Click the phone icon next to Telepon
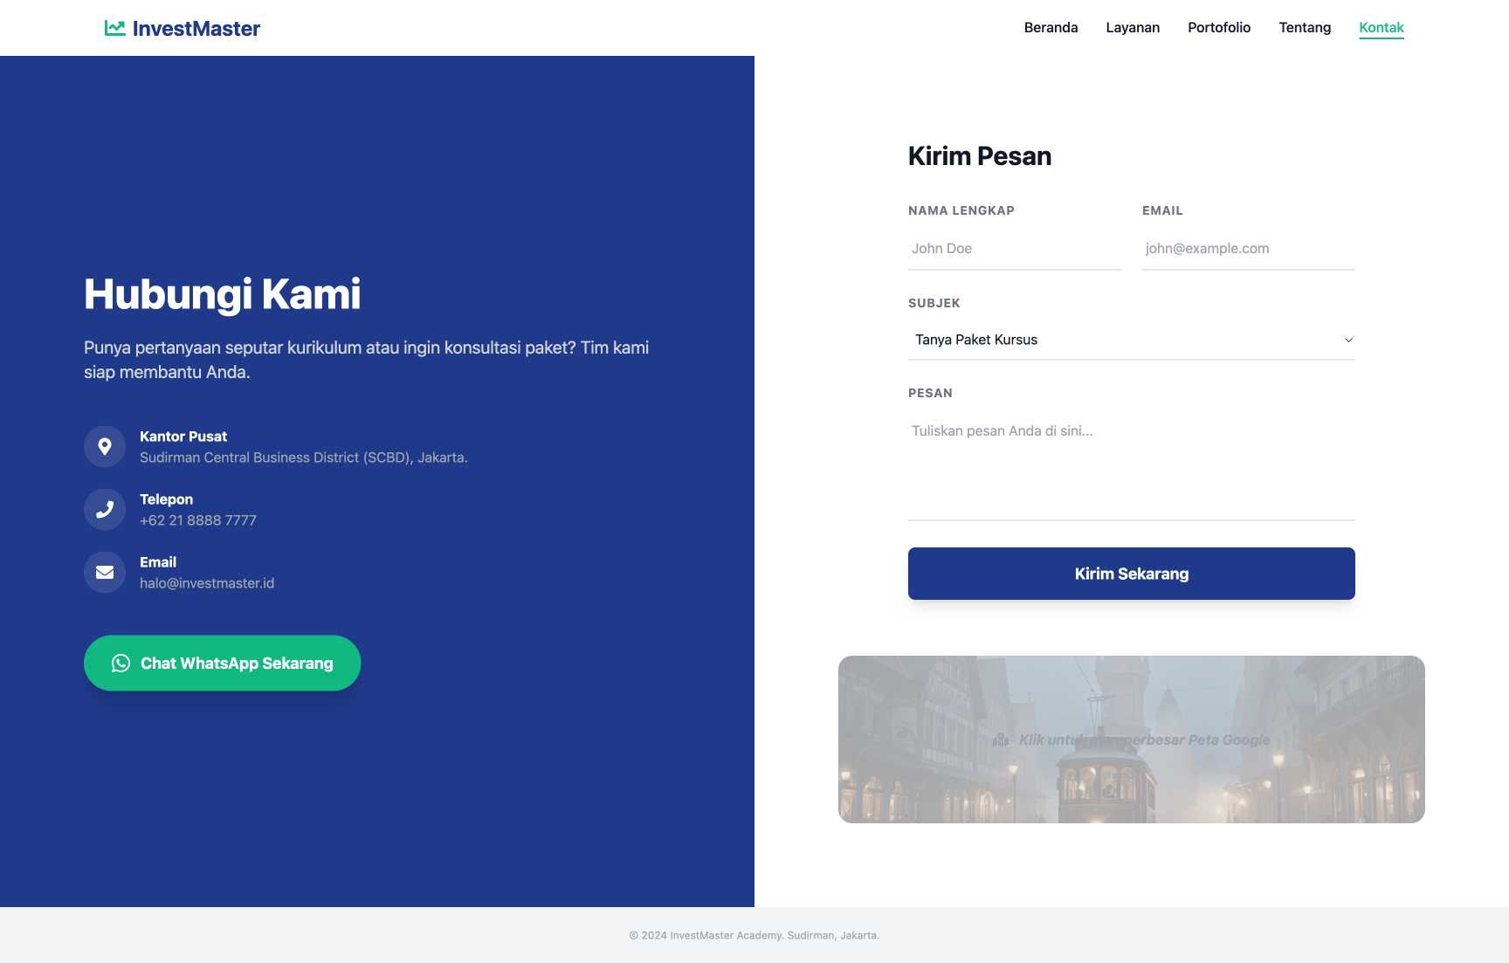 coord(104,509)
